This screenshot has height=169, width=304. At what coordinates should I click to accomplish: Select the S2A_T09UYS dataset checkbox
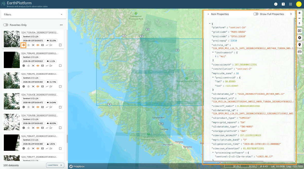tap(60, 86)
